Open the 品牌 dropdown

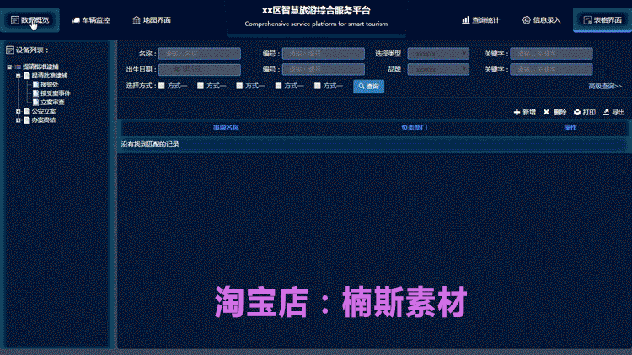tap(438, 70)
